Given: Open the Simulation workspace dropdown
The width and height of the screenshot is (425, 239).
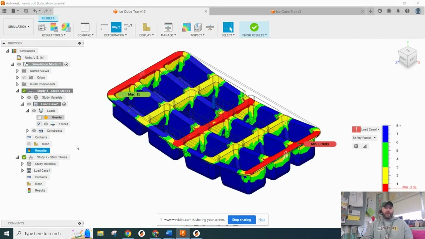Looking at the screenshot, I should point(19,27).
